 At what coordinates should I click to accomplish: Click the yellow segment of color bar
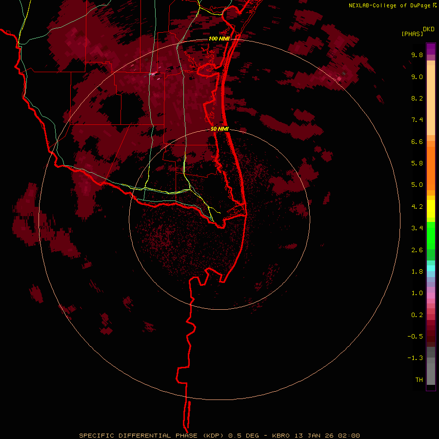coord(431,209)
